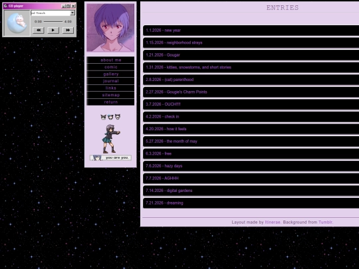Select the return menu item
359x269 pixels.
[x=110, y=102]
